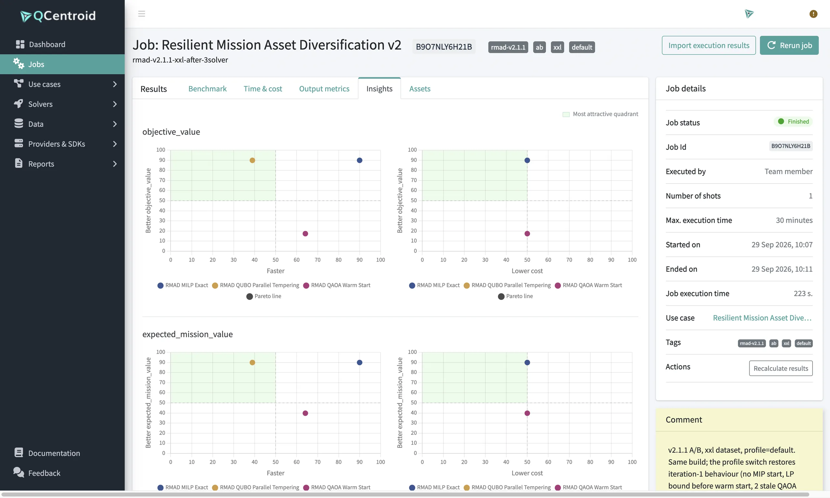Expand the Providers & SDKs chevron
Viewport: 830px width, 498px height.
[115, 144]
